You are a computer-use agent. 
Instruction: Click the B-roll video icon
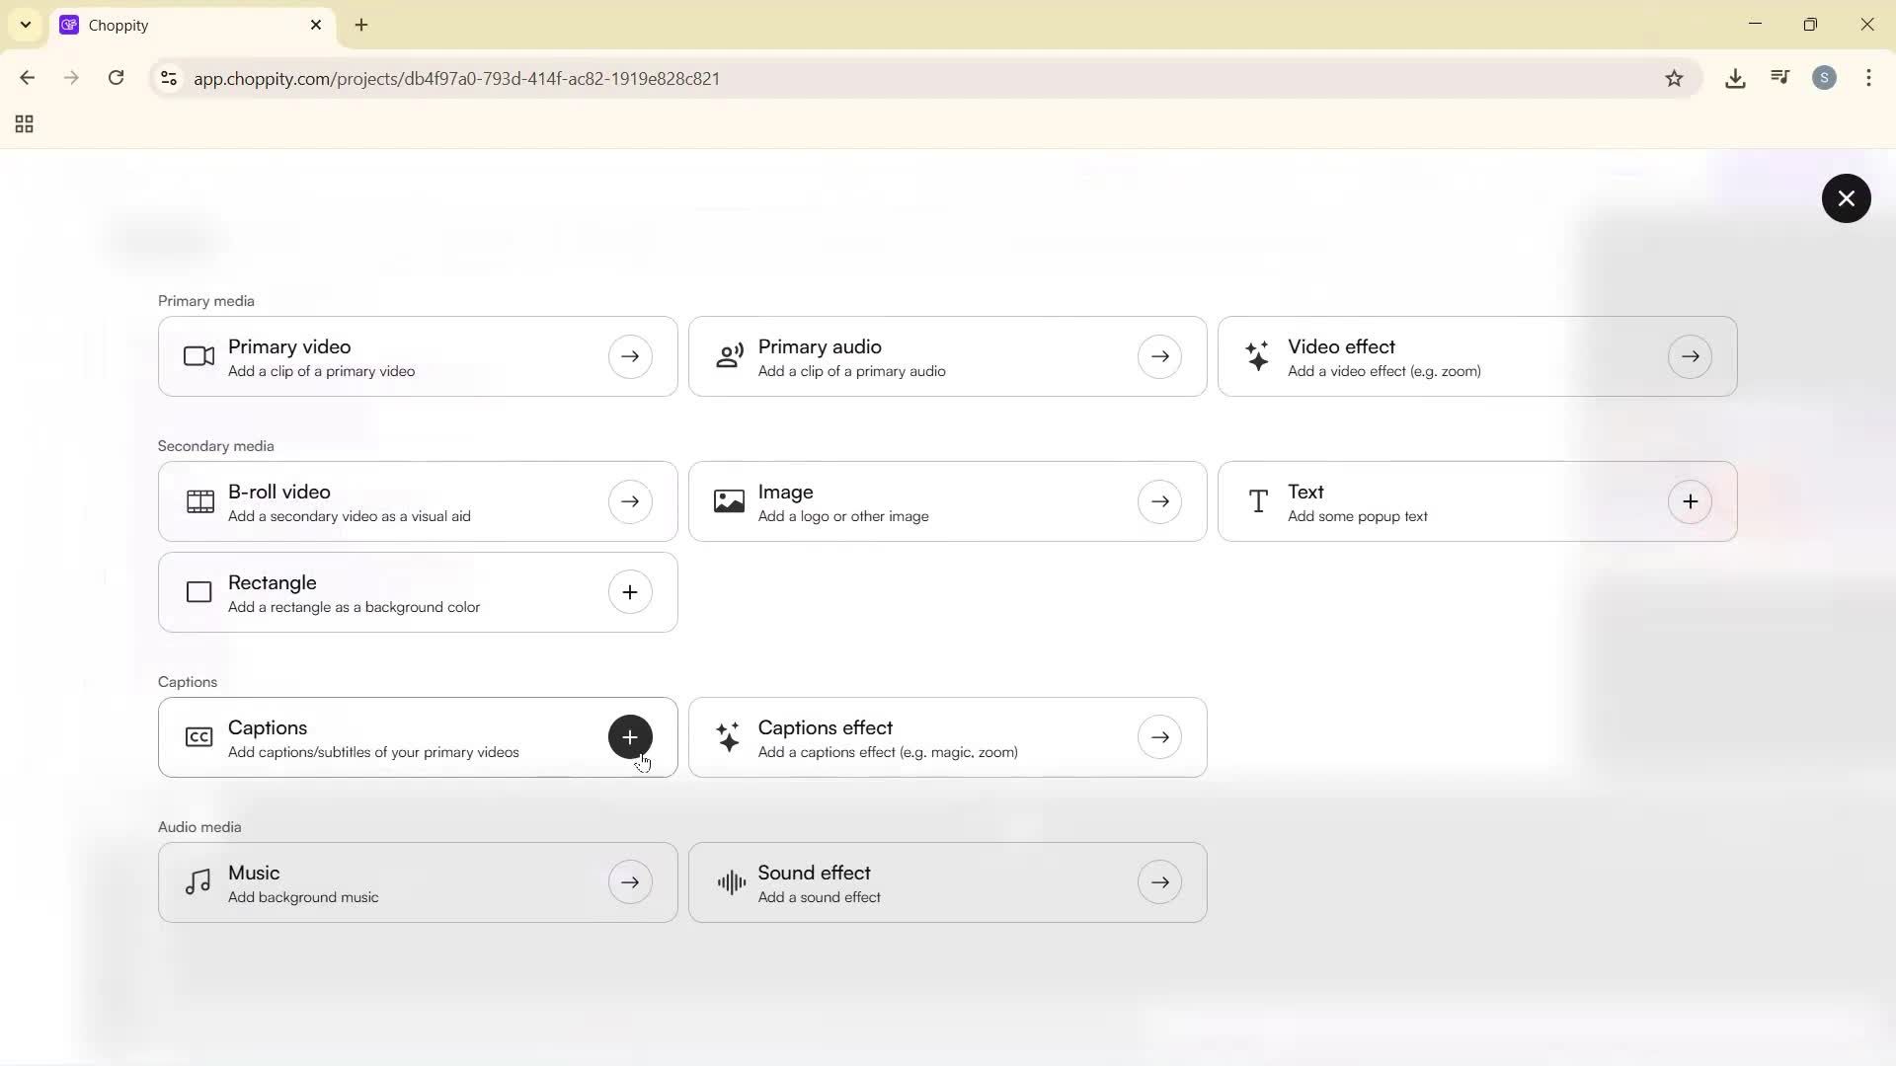click(x=198, y=500)
